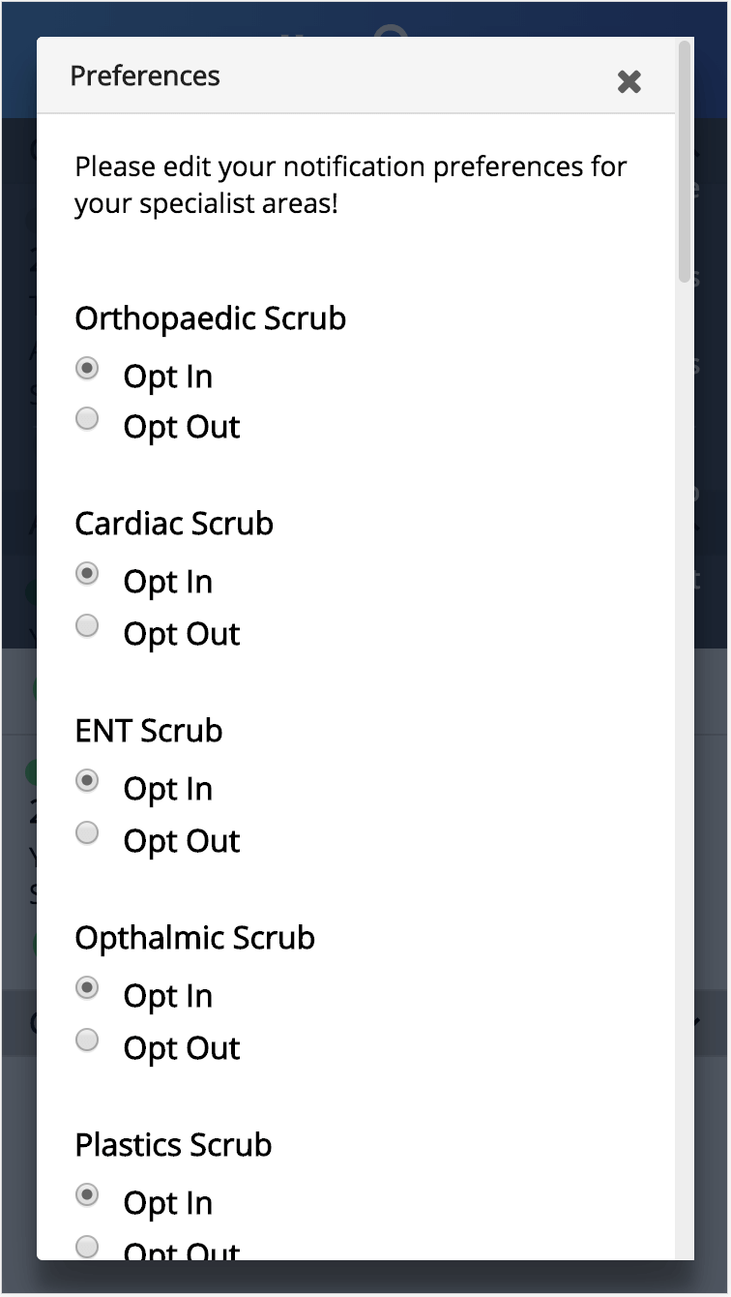Click the Plastics Scrub section heading
The width and height of the screenshot is (731, 1297).
(x=173, y=1144)
